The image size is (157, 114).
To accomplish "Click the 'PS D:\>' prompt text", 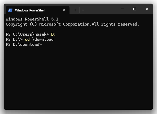I will tap(14, 39).
